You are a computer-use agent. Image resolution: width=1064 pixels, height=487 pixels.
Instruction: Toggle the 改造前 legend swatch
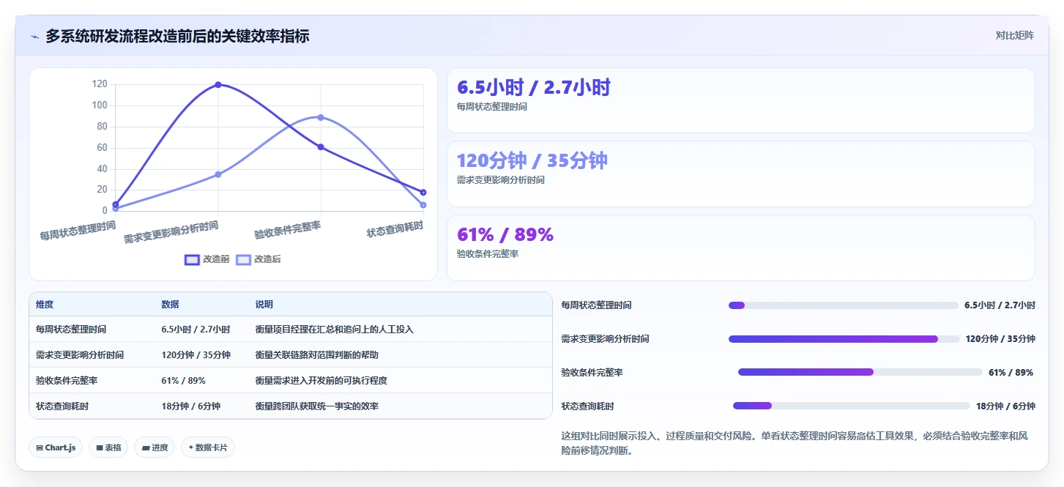[x=192, y=259]
